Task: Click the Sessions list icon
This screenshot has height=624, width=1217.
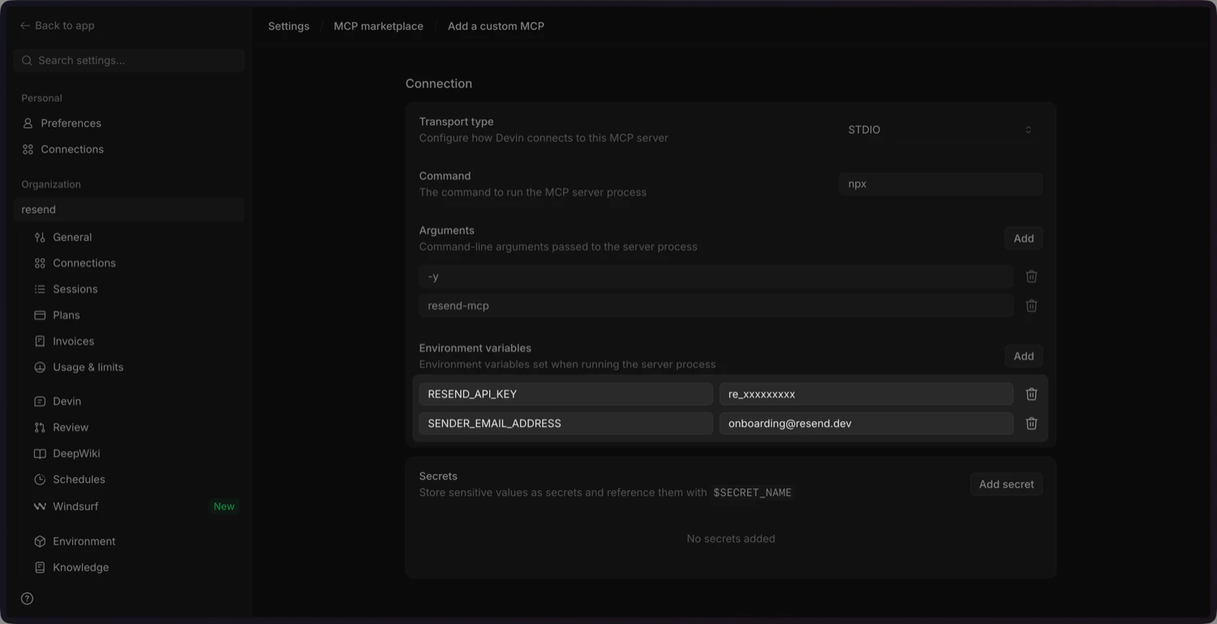Action: coord(40,289)
